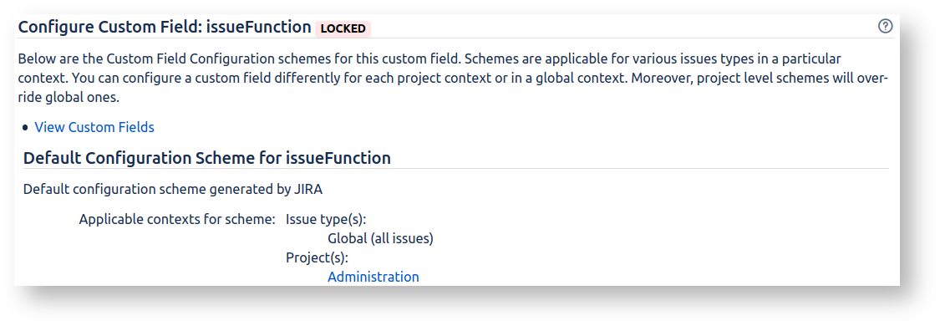Select the Default Configuration Scheme for issueFunction heading
The width and height of the screenshot is (940, 326).
click(x=207, y=158)
